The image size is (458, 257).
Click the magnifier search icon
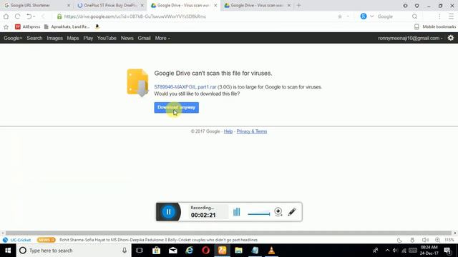(x=414, y=16)
